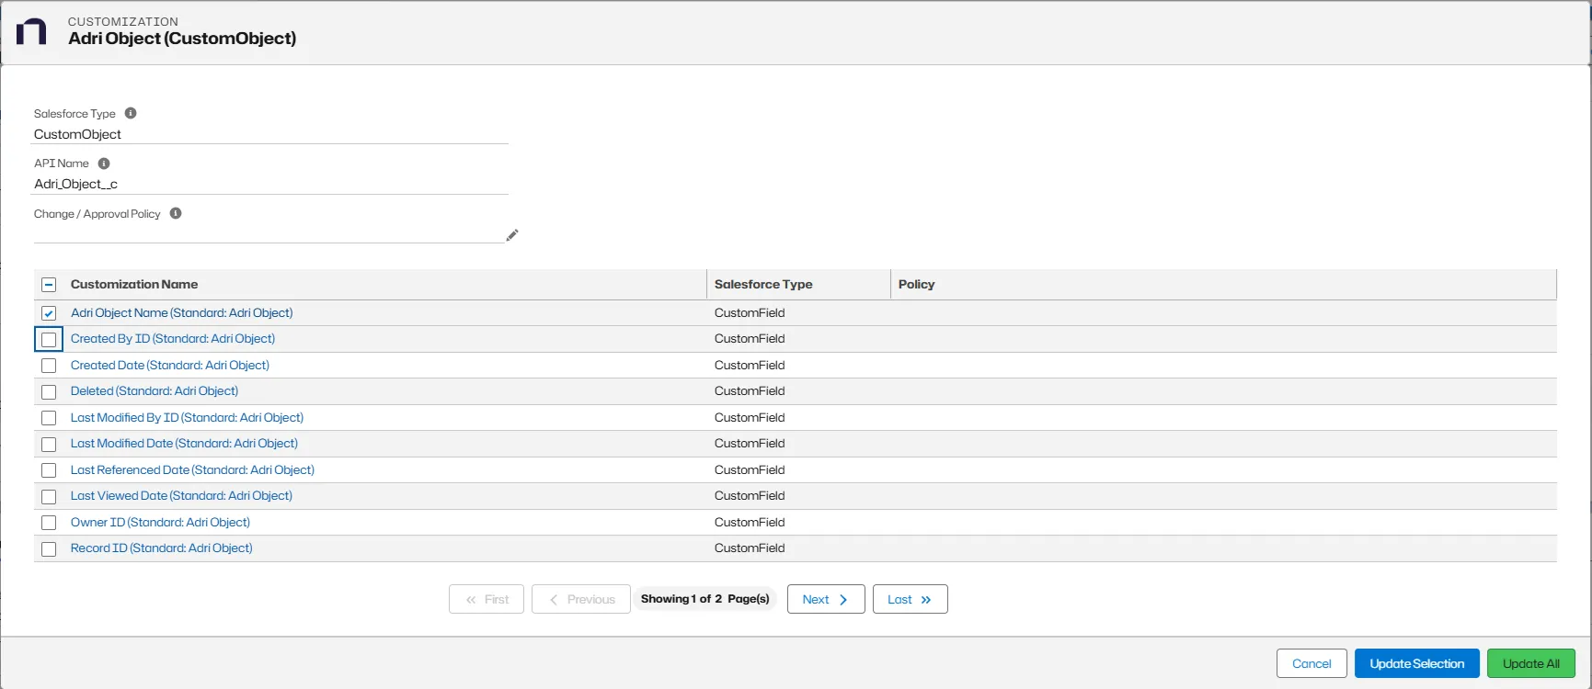Open the Change / Approval Policy info icon
The height and width of the screenshot is (689, 1592).
[x=176, y=213]
